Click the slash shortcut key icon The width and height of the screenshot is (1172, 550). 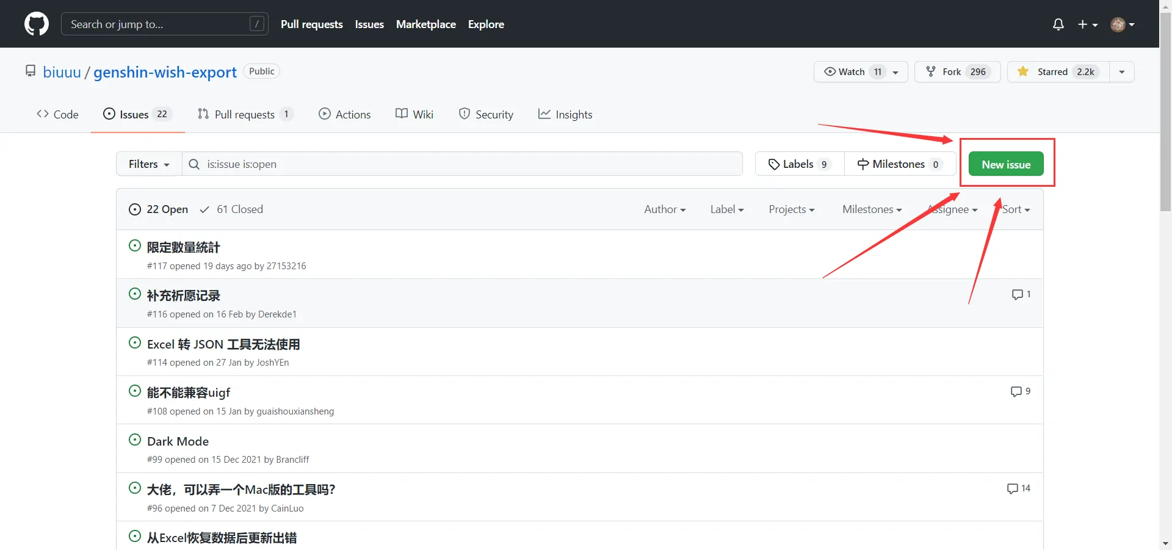(x=257, y=24)
